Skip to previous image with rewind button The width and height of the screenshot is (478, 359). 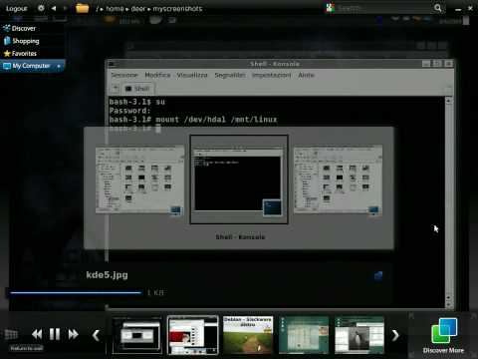[x=37, y=334]
